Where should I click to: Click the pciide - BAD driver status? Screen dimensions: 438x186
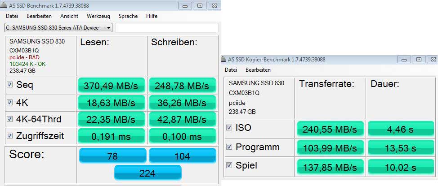pyautogui.click(x=24, y=57)
